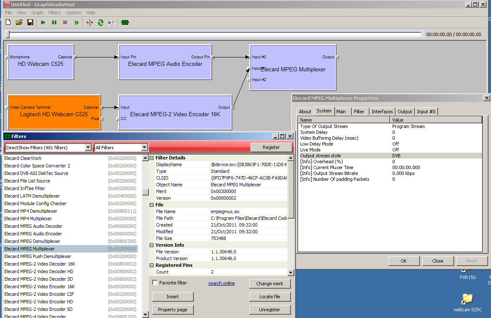Open the DirectShow Filters category dropdown

pyautogui.click(x=88, y=147)
